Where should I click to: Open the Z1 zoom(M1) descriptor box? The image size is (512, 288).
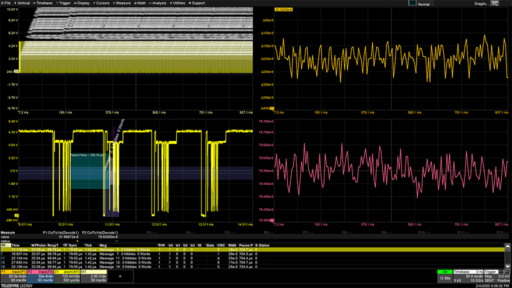point(67,276)
